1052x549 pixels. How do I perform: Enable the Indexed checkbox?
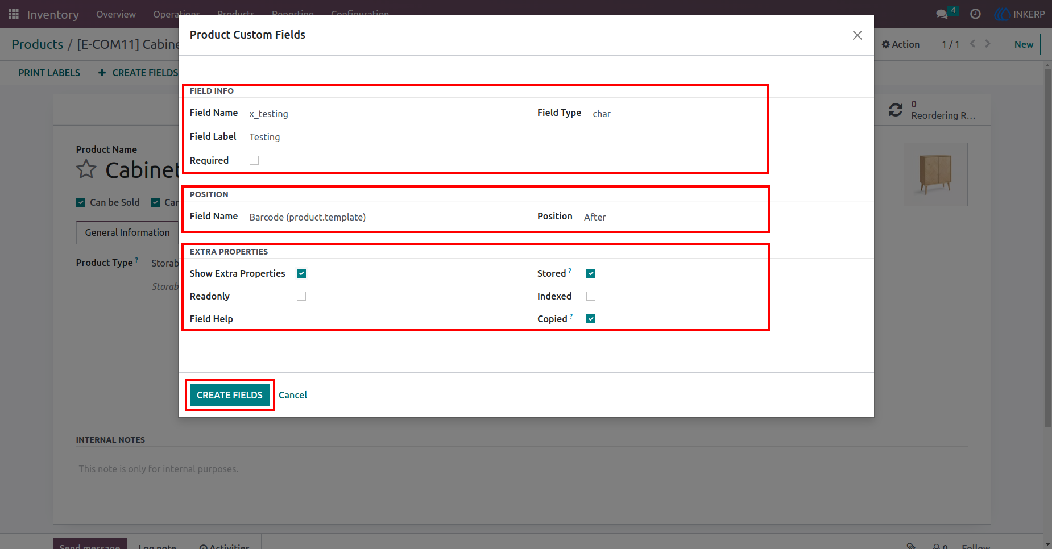click(x=591, y=296)
